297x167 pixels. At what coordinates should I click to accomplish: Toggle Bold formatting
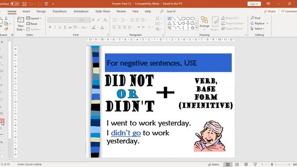[50, 27]
